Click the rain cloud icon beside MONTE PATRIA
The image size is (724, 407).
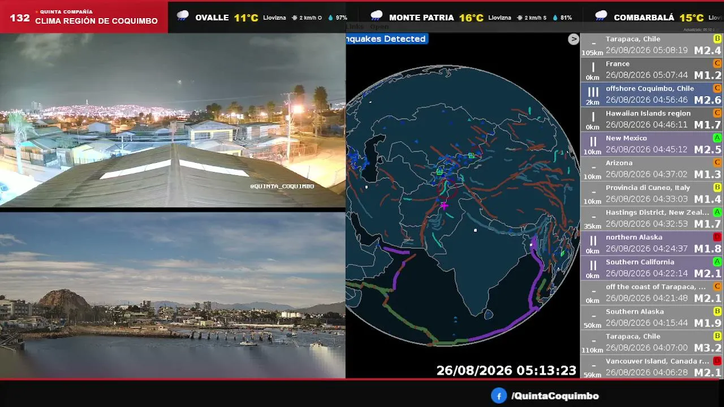376,16
